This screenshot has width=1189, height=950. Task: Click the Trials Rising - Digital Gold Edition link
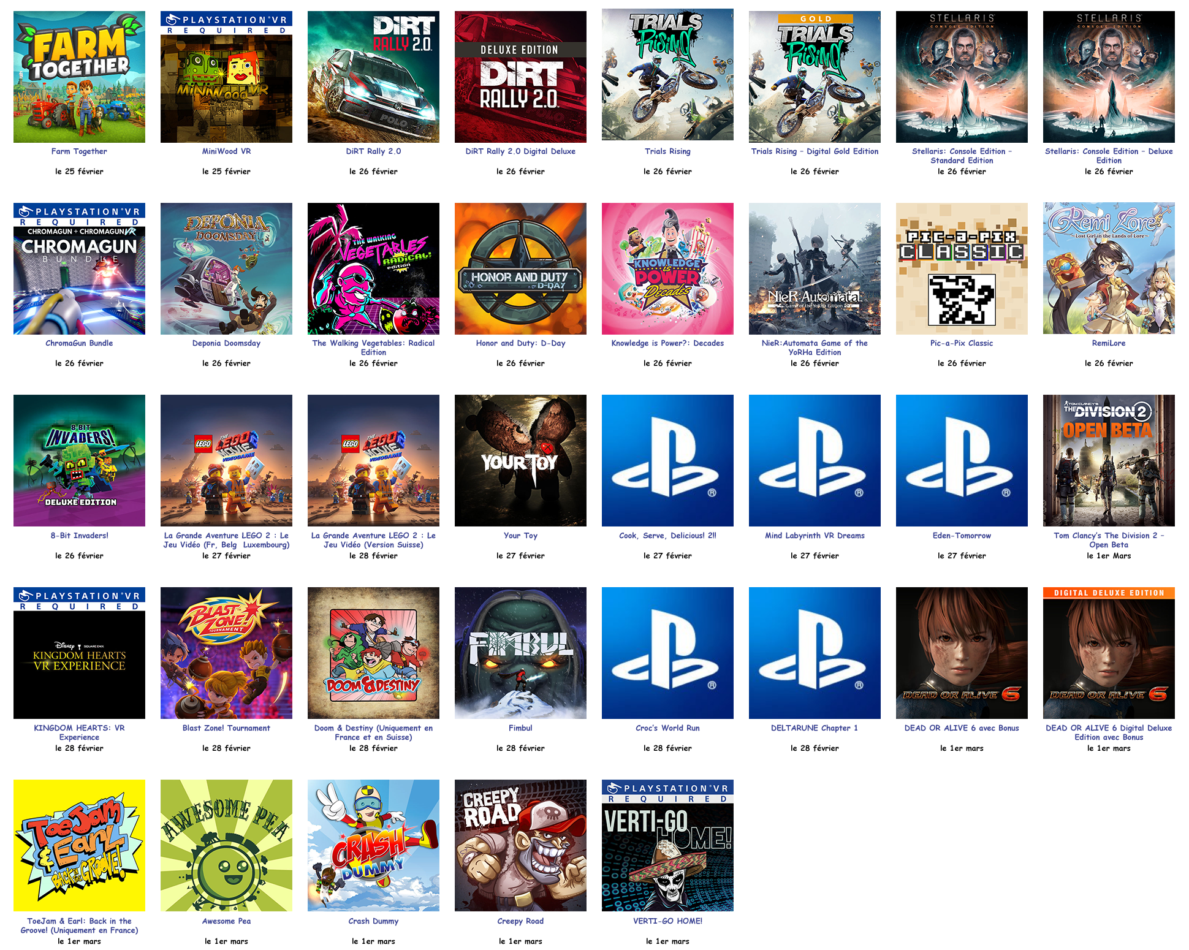(x=815, y=151)
